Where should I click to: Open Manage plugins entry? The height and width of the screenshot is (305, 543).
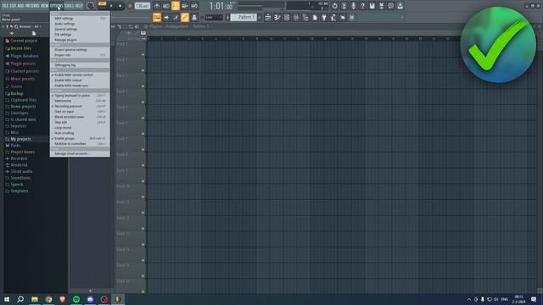(x=80, y=40)
